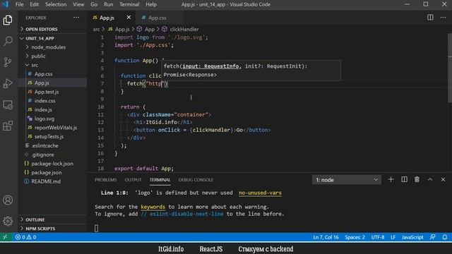Show errors and warnings count
Image resolution: width=452 pixels, height=254 pixels.
point(25,237)
